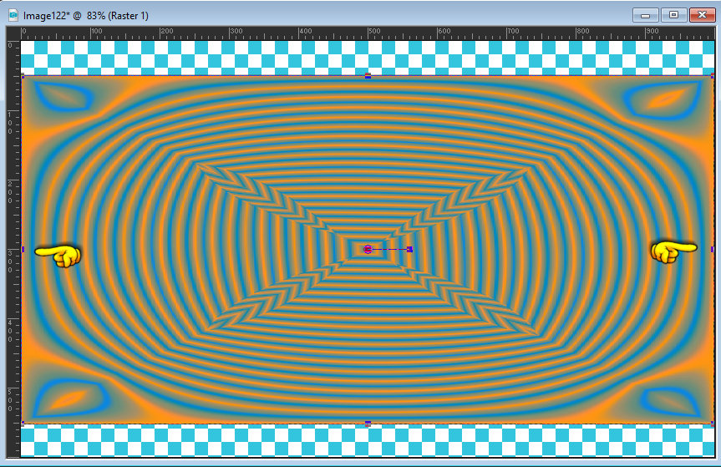Maximize the Image122 document window
The width and height of the screenshot is (721, 467).
pyautogui.click(x=673, y=15)
